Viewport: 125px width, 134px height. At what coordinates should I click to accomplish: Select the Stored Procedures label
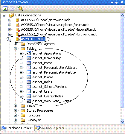[x=40, y=110]
